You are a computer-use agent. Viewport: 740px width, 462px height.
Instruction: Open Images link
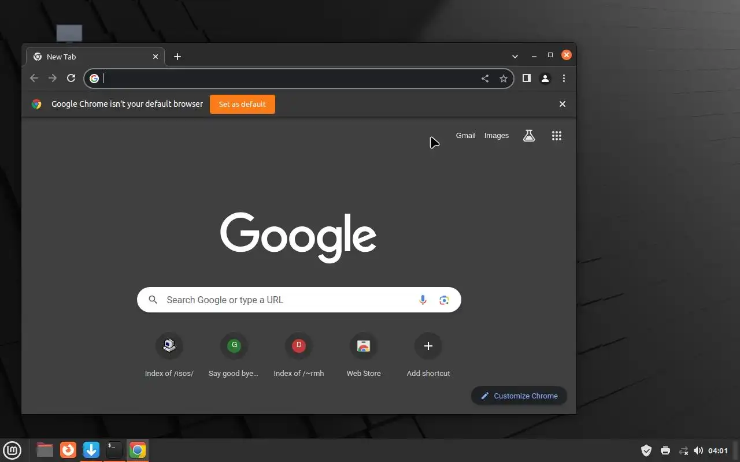click(497, 136)
